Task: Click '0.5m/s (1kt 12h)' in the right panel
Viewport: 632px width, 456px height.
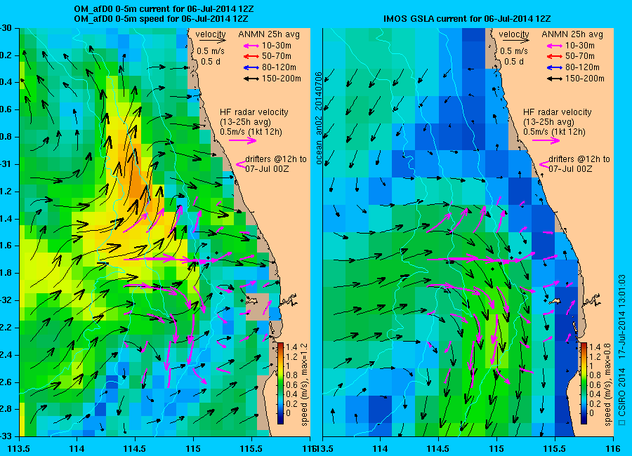Action: [554, 132]
